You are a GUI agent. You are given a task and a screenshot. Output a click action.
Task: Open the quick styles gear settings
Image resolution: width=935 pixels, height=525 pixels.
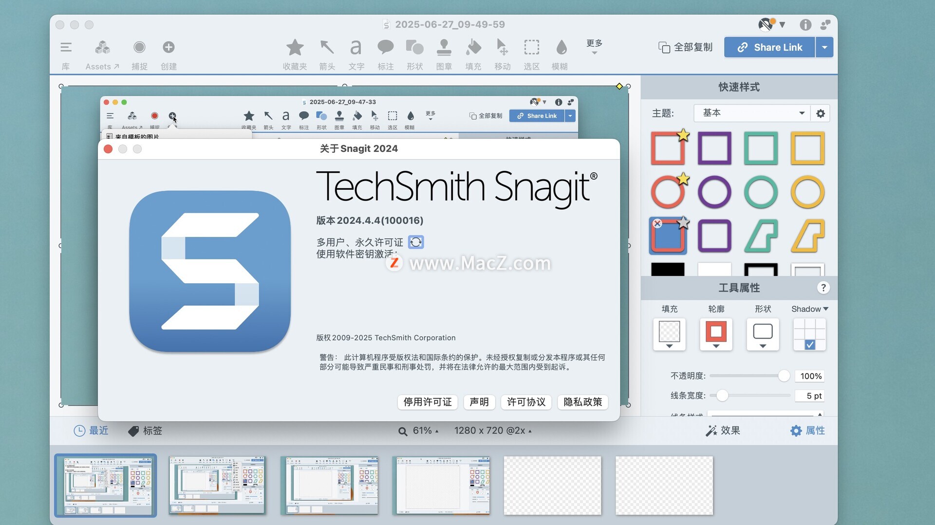pyautogui.click(x=821, y=113)
